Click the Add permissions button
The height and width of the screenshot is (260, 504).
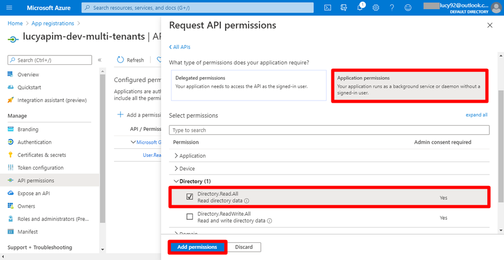pos(197,247)
